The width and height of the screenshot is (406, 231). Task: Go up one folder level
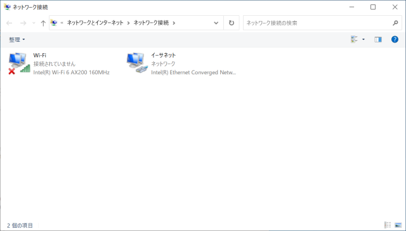[x=43, y=23]
